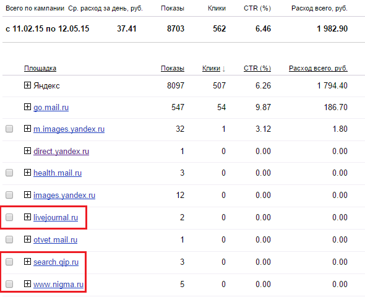
Task: Click Яндекс impressions value 8097
Action: tap(176, 85)
